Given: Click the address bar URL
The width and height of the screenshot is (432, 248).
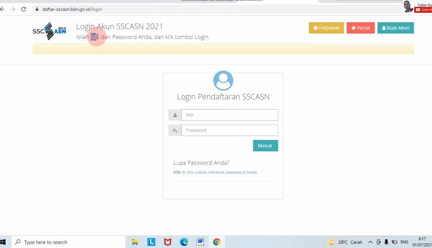Looking at the screenshot, I should pos(72,9).
